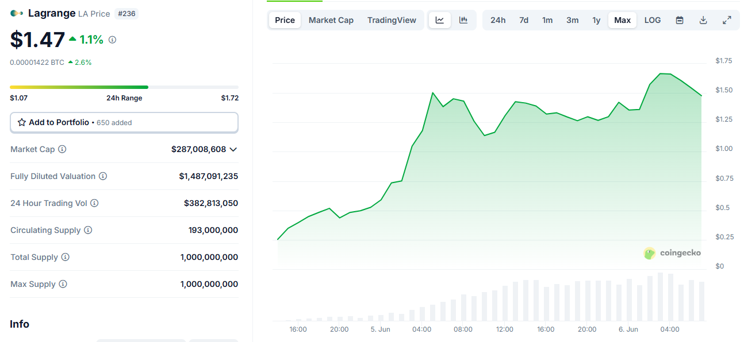Click the CoinGecko watermark on the chart
Image resolution: width=744 pixels, height=342 pixels.
[x=672, y=253]
